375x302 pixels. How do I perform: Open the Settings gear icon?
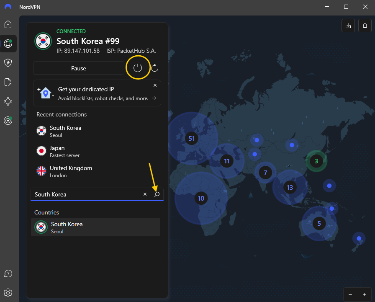point(8,293)
